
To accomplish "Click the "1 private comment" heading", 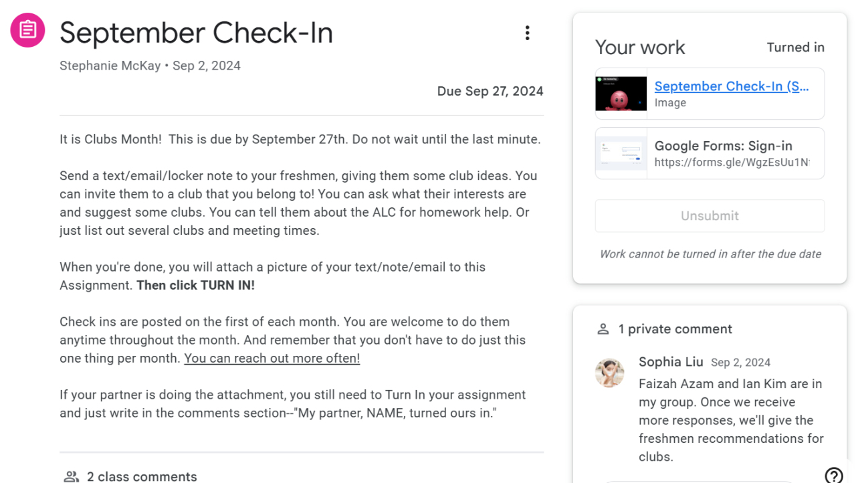I will (x=675, y=329).
